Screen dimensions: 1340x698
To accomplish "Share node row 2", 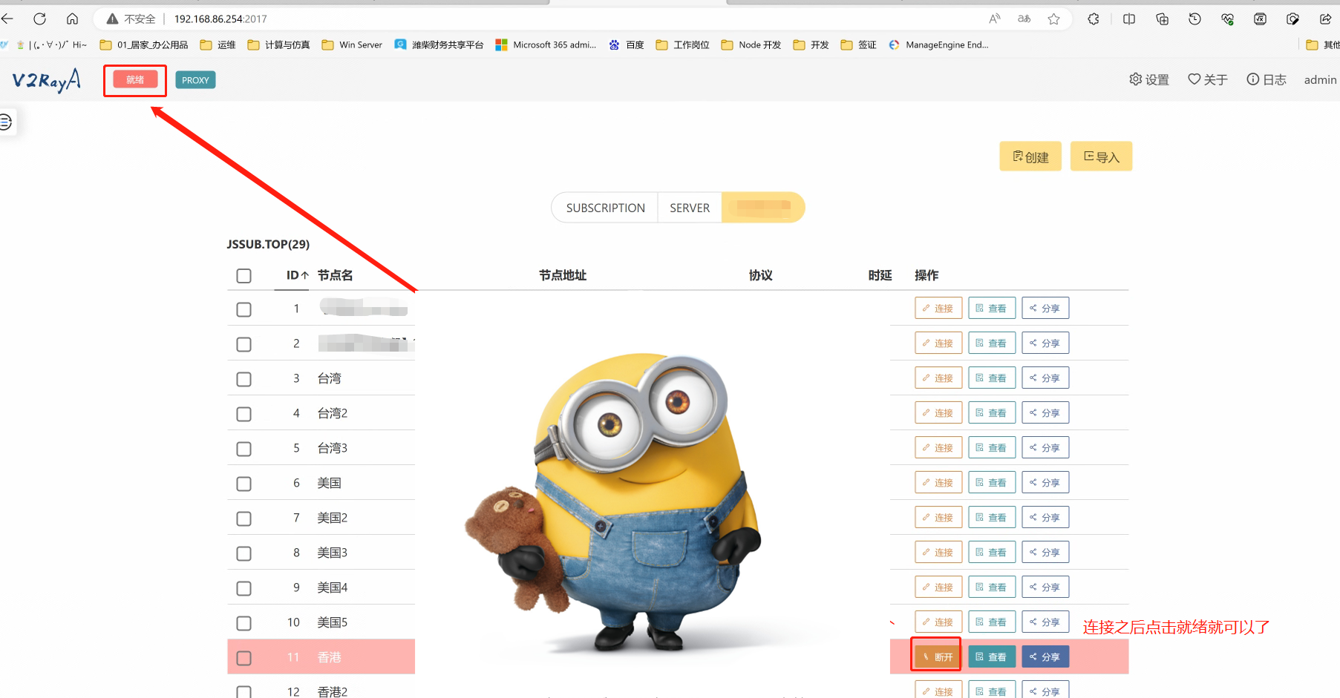I will (x=1045, y=343).
